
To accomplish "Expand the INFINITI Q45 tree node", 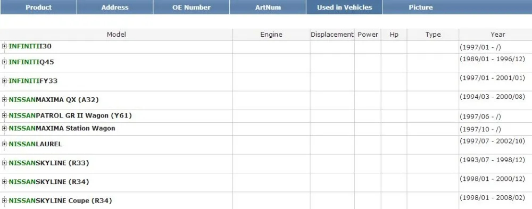I will [x=4, y=62].
